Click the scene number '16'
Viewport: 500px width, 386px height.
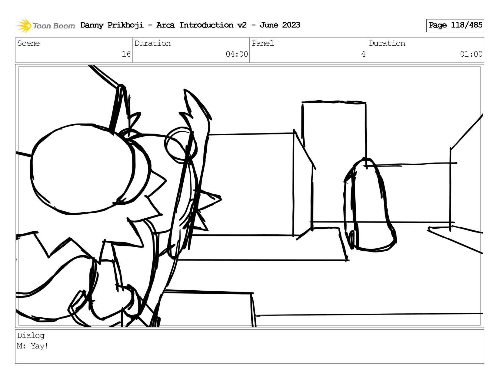point(126,54)
